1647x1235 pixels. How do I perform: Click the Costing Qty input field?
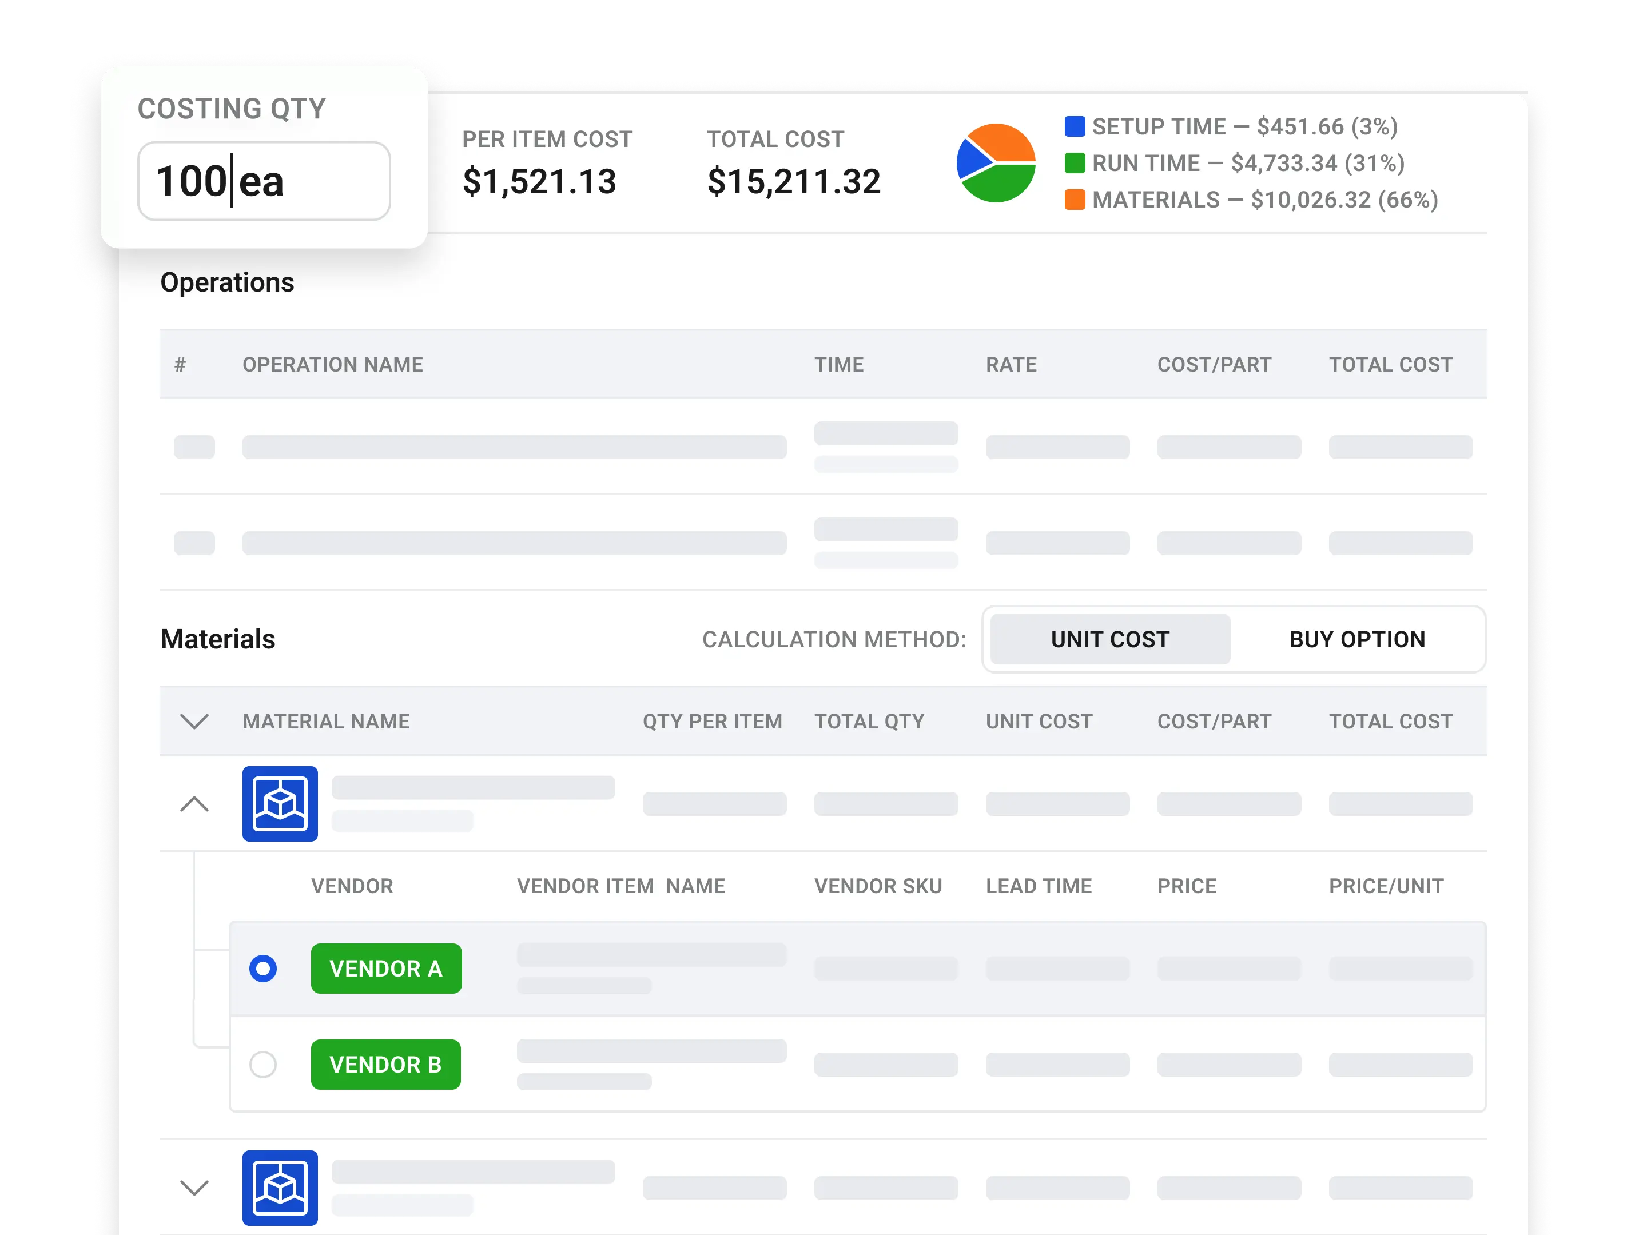264,181
